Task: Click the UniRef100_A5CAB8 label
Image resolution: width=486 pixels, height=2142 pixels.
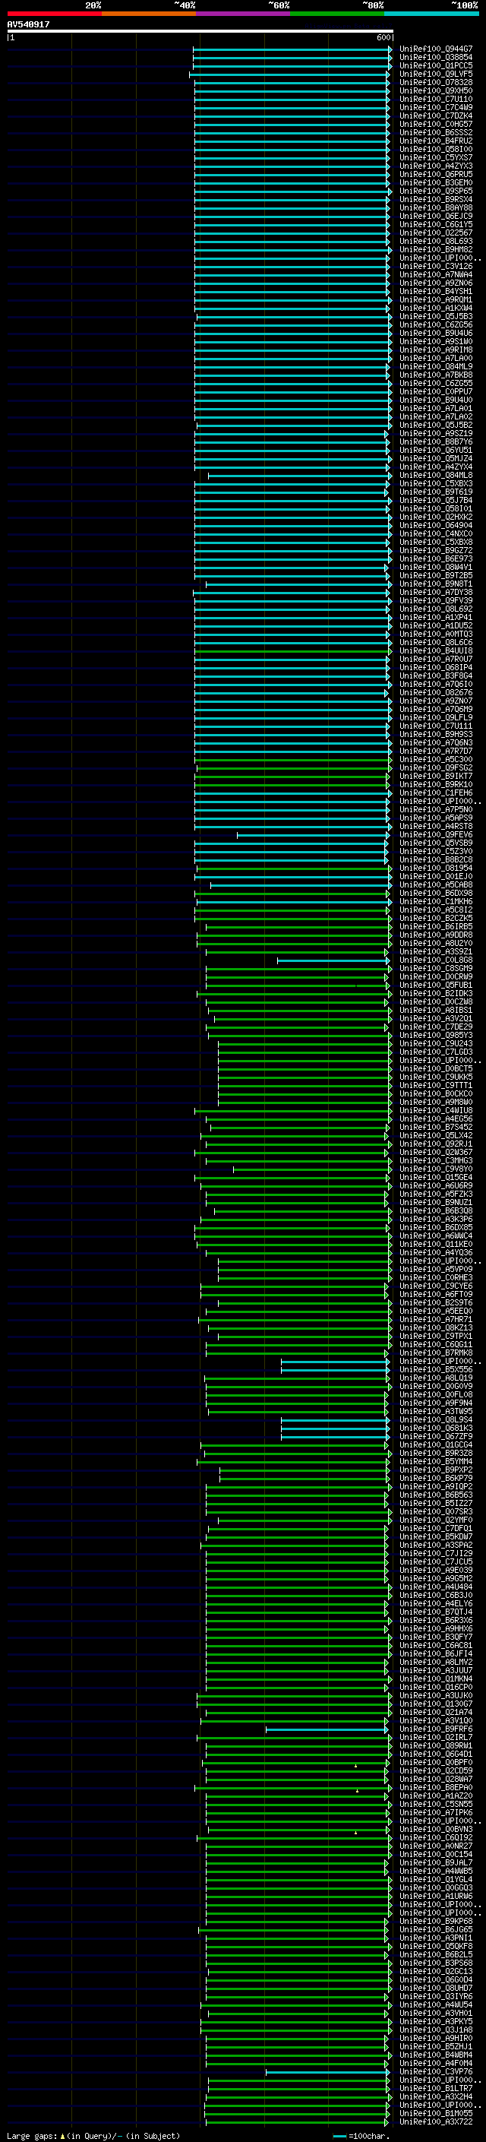Action: (x=436, y=884)
